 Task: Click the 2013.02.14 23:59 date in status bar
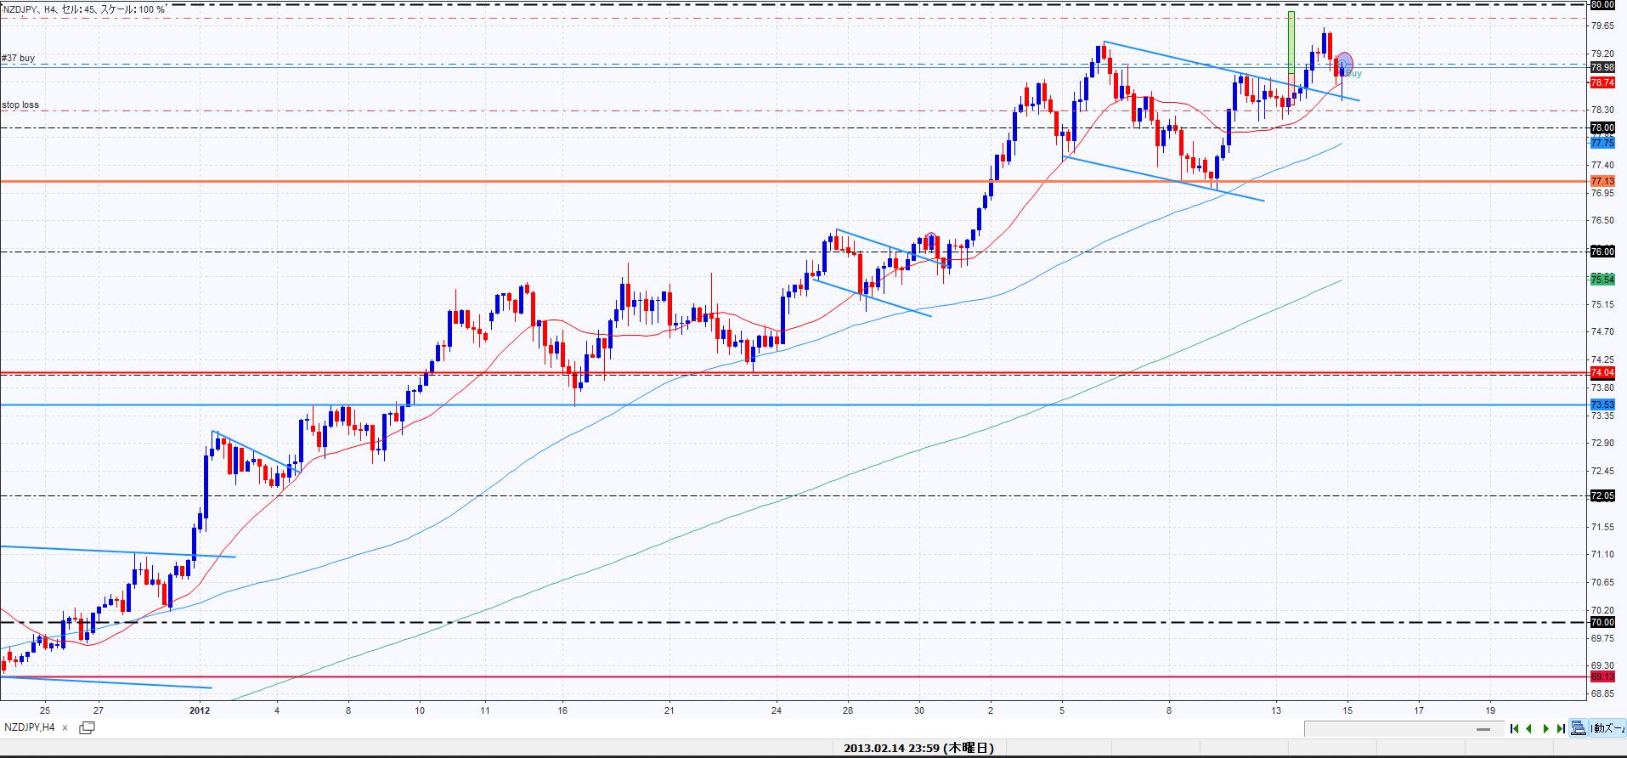click(918, 749)
